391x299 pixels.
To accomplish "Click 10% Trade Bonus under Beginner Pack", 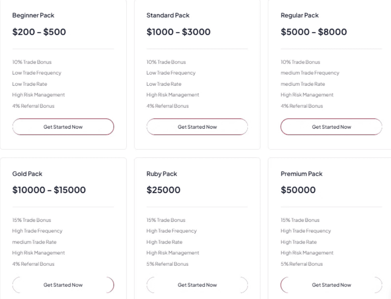I will [32, 62].
